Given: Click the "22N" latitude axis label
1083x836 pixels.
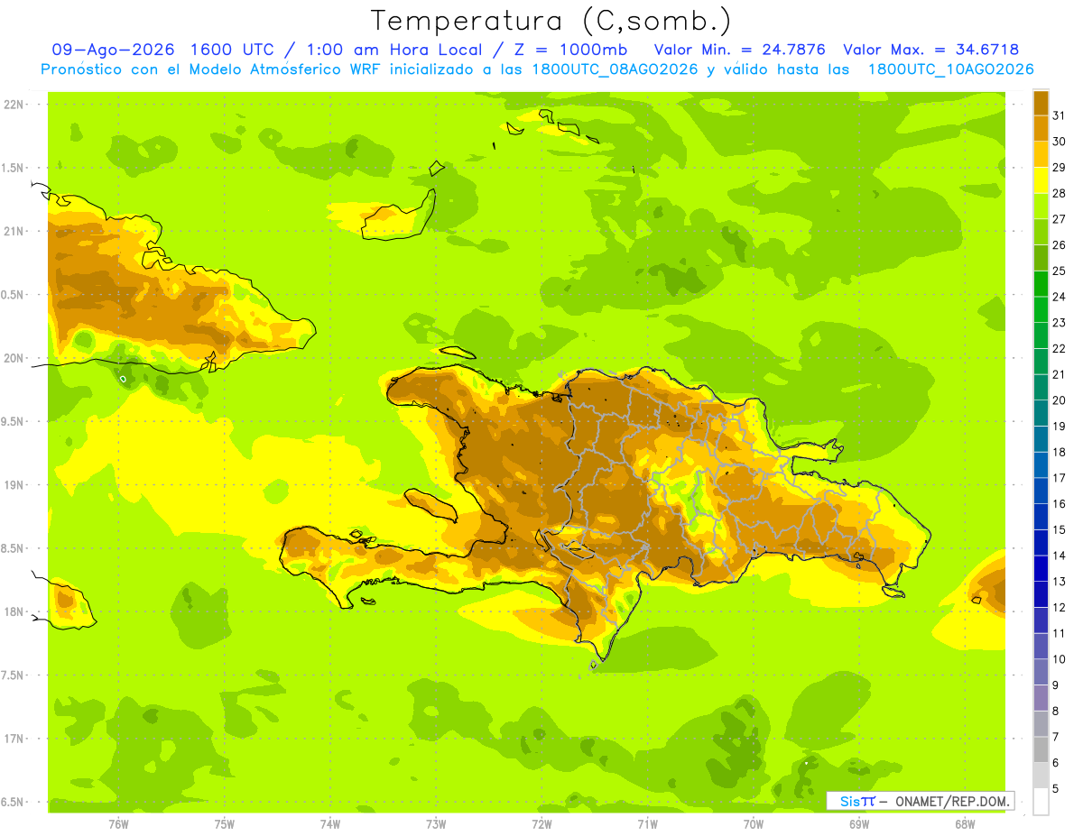Looking at the screenshot, I should [14, 104].
